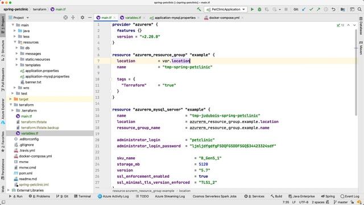Viewport: 364px width, 205px height.
Task: Update project with Git blue arrow
Action: coord(304,9)
